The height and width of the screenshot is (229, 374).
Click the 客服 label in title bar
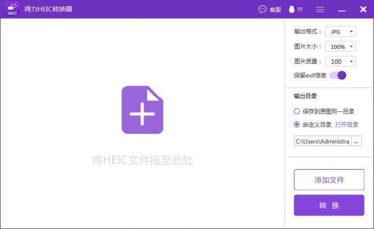(275, 10)
